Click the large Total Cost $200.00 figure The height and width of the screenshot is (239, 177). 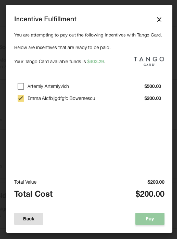point(150,194)
